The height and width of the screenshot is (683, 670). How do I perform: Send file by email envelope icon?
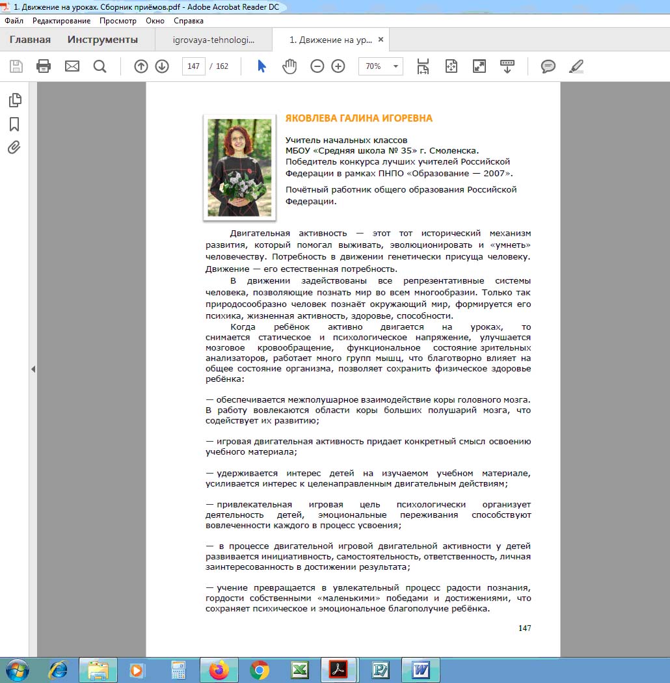(x=72, y=66)
